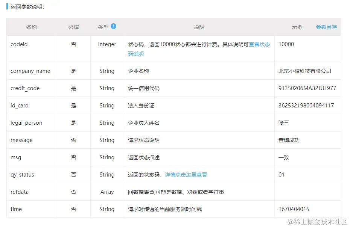Click String type in company_name row
The height and width of the screenshot is (228, 350).
tap(107, 71)
